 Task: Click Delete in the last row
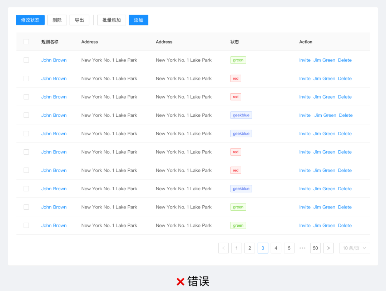click(345, 225)
